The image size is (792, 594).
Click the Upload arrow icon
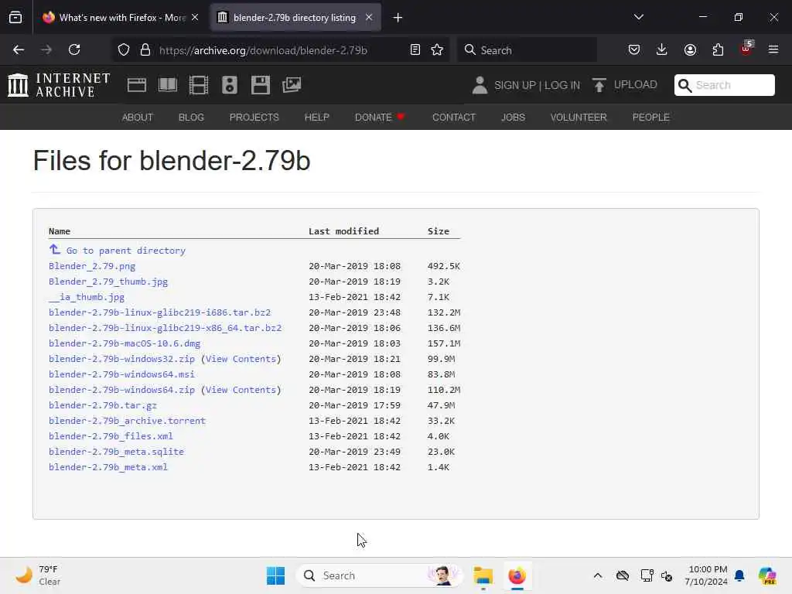[x=599, y=85]
